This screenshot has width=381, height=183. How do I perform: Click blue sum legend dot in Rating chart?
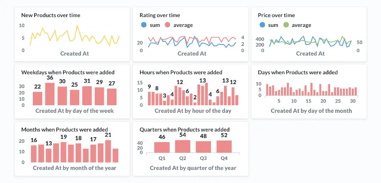143,25
